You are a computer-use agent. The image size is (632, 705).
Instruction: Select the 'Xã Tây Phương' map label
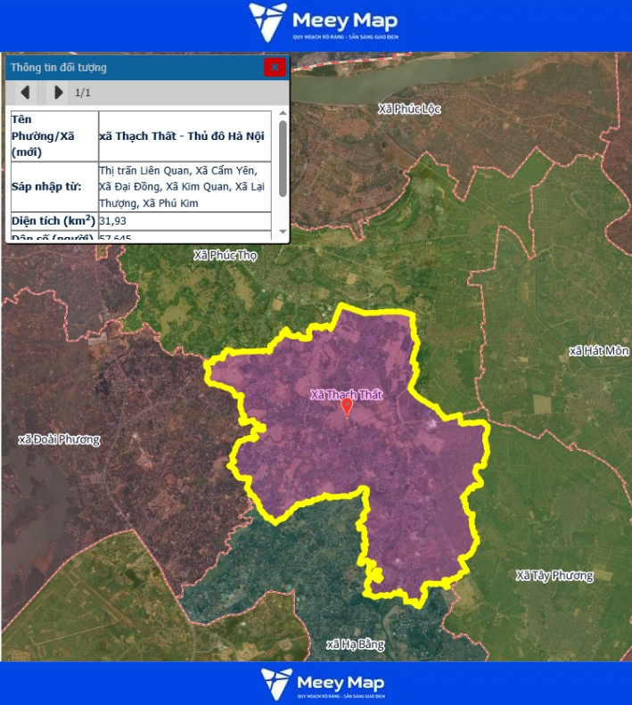pos(554,576)
